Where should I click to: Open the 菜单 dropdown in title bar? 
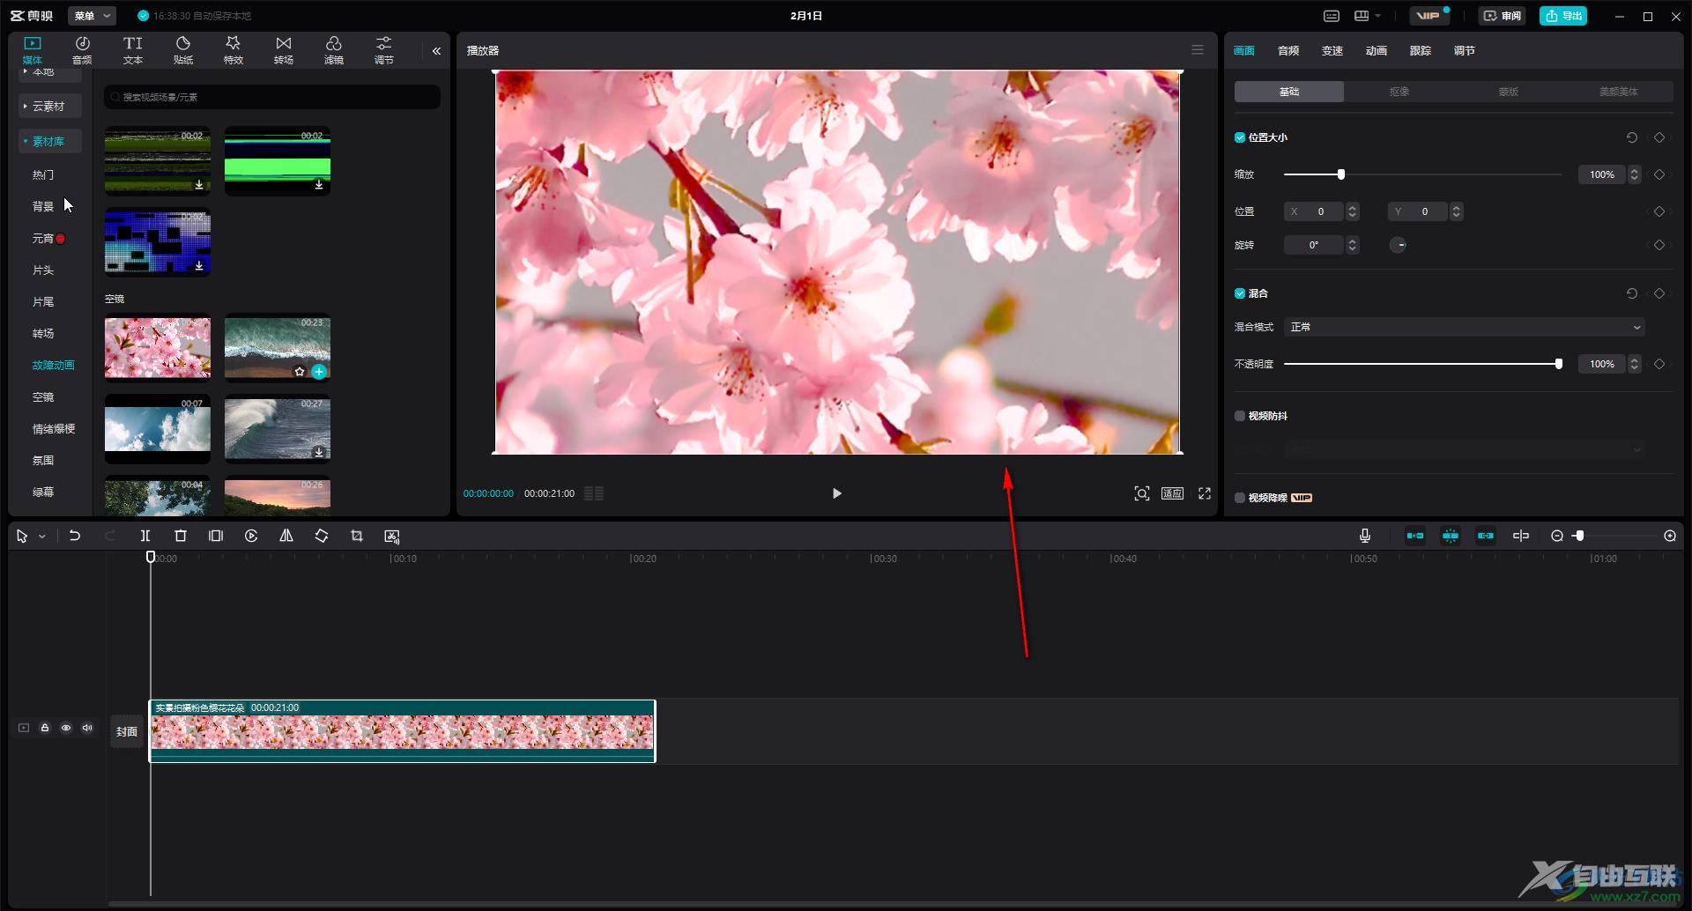tap(92, 16)
